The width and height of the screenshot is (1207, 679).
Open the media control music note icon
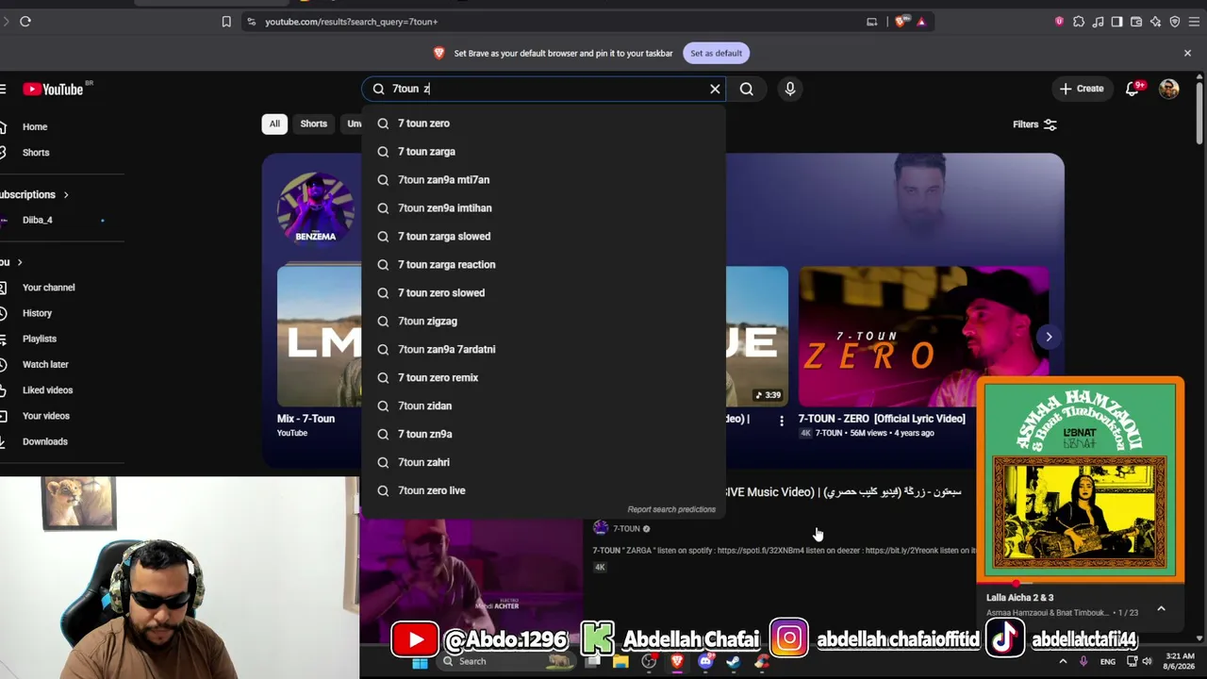coord(1098,22)
